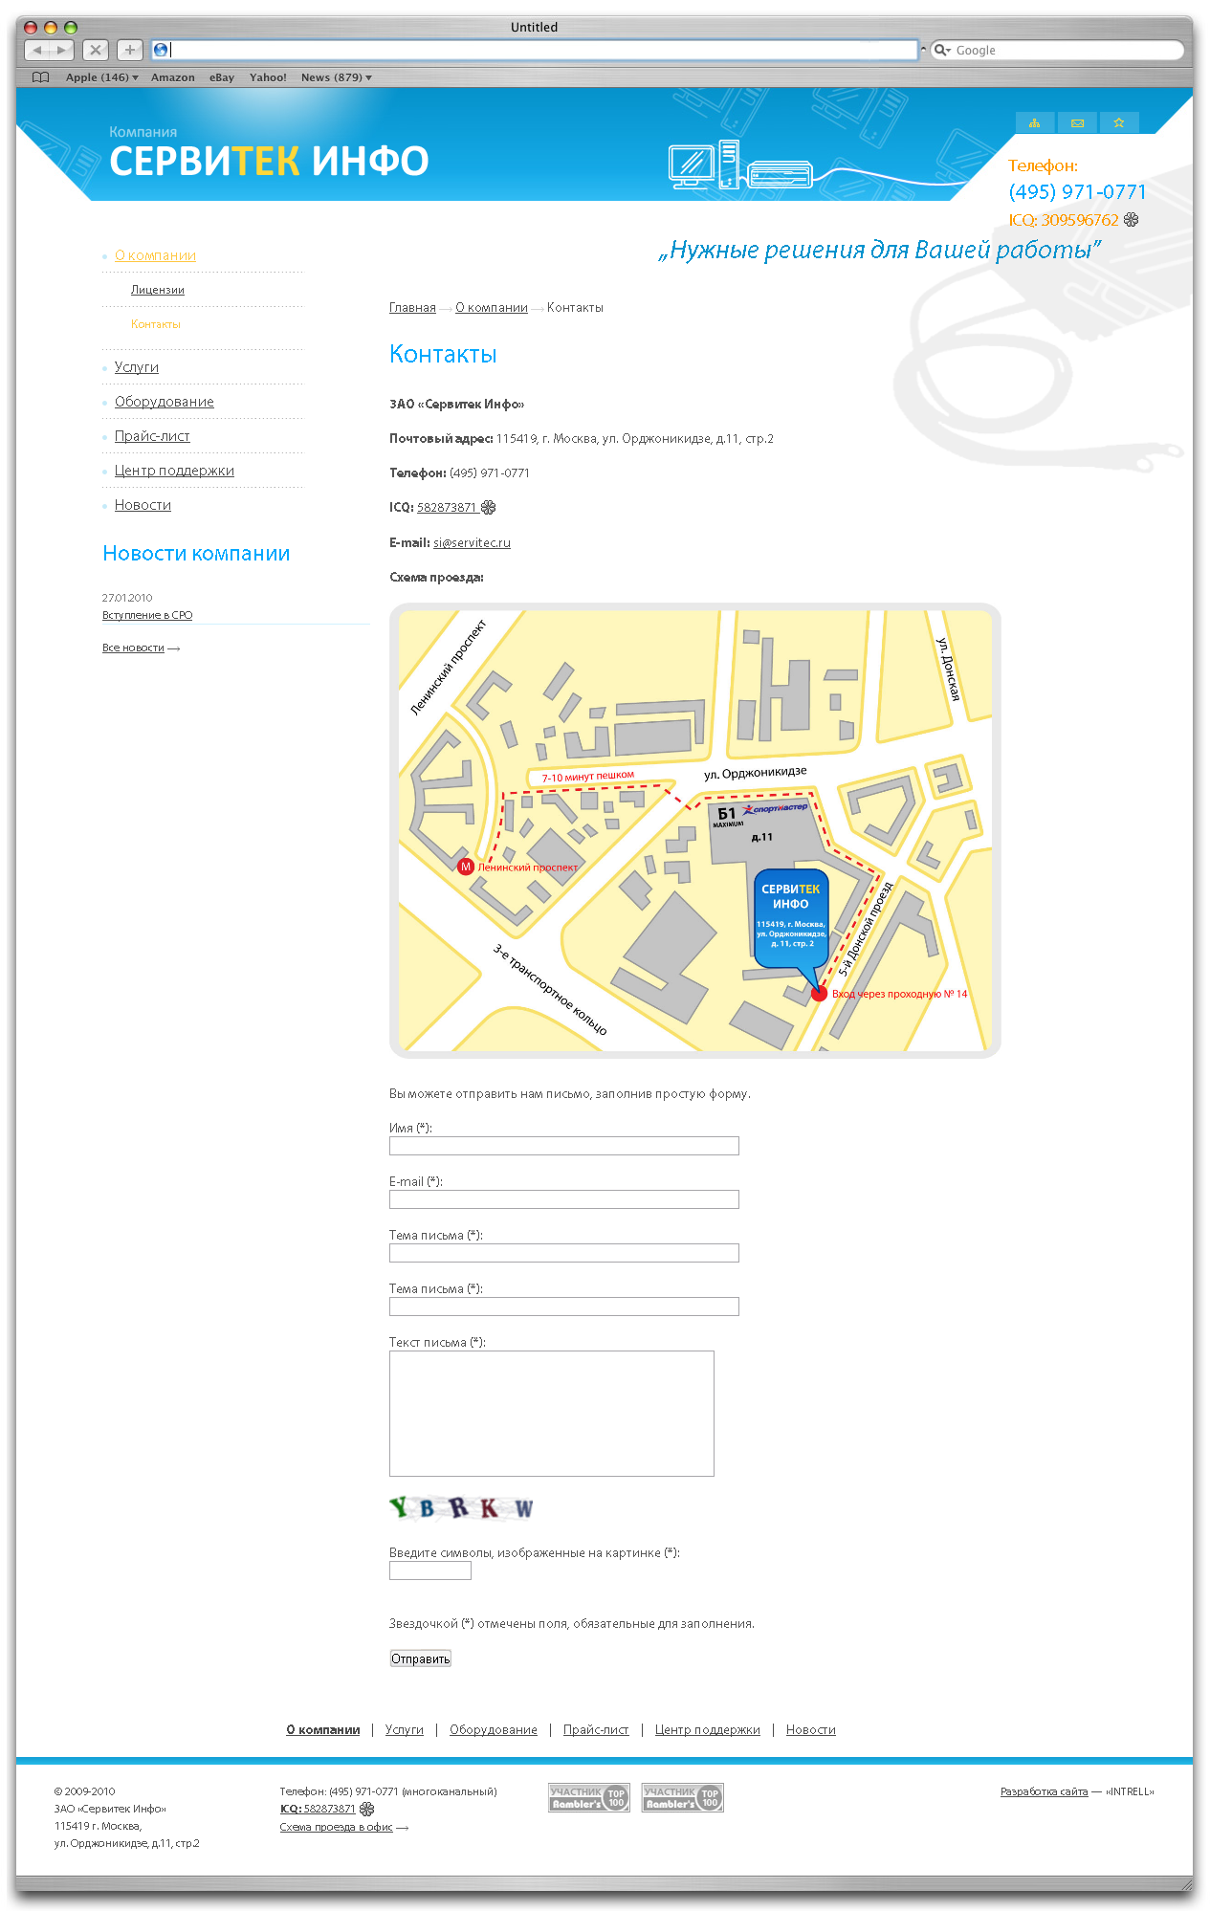Open the sitemap icon in header
The width and height of the screenshot is (1210, 1911).
1034,122
